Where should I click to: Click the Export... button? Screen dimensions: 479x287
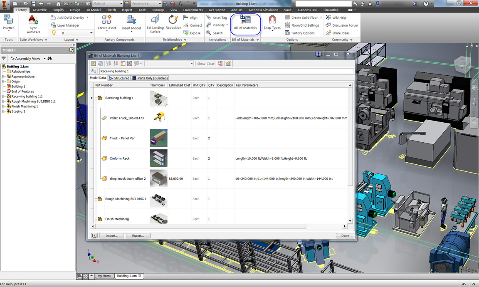138,236
